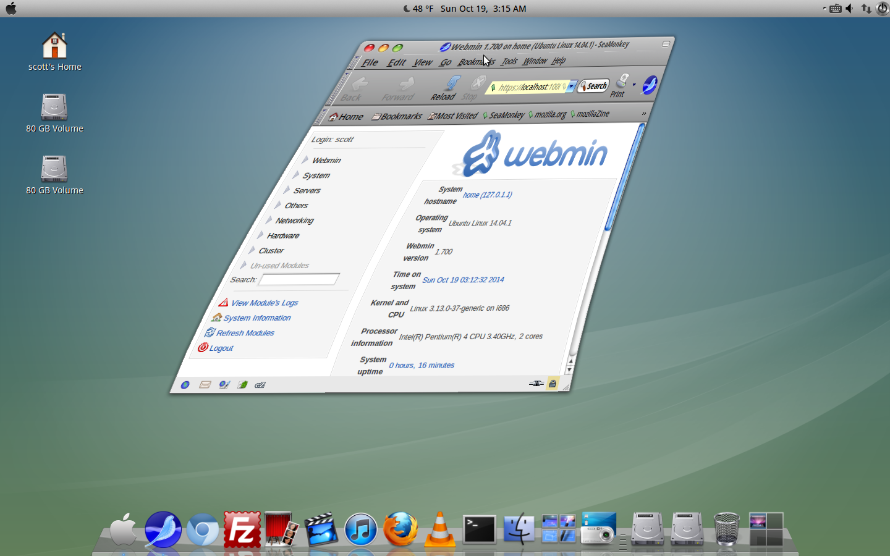Image resolution: width=890 pixels, height=556 pixels.
Task: Open the home (127.0.1.1) hostname link
Action: click(x=488, y=195)
